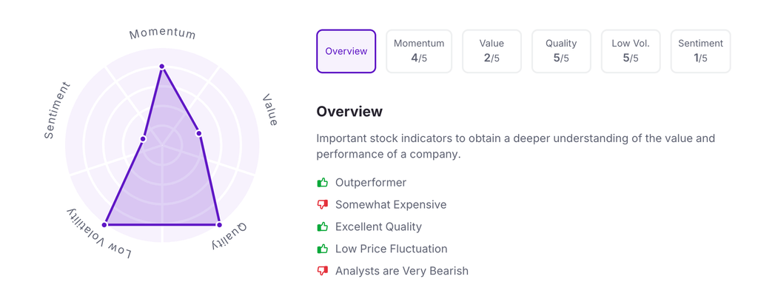Open the Sentiment 1/5 tab

[x=700, y=51]
